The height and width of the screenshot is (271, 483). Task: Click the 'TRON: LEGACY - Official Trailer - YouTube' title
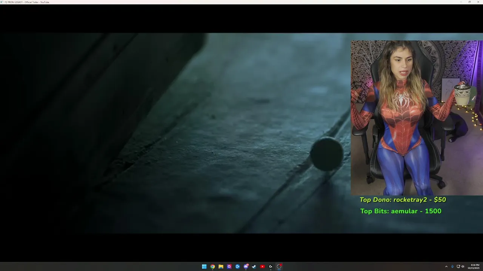[x=26, y=2]
